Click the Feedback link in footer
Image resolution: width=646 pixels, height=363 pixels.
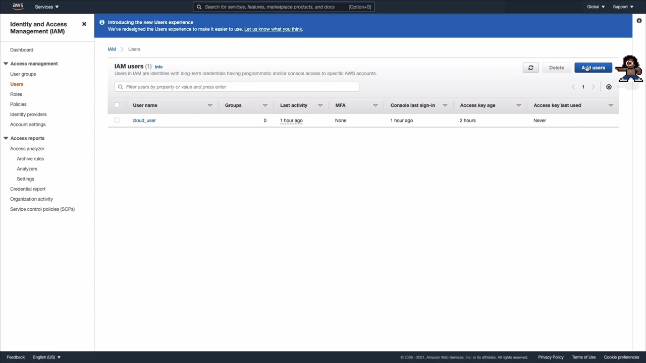point(16,357)
